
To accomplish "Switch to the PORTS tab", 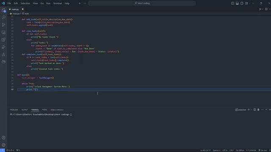I will [x=44, y=110].
